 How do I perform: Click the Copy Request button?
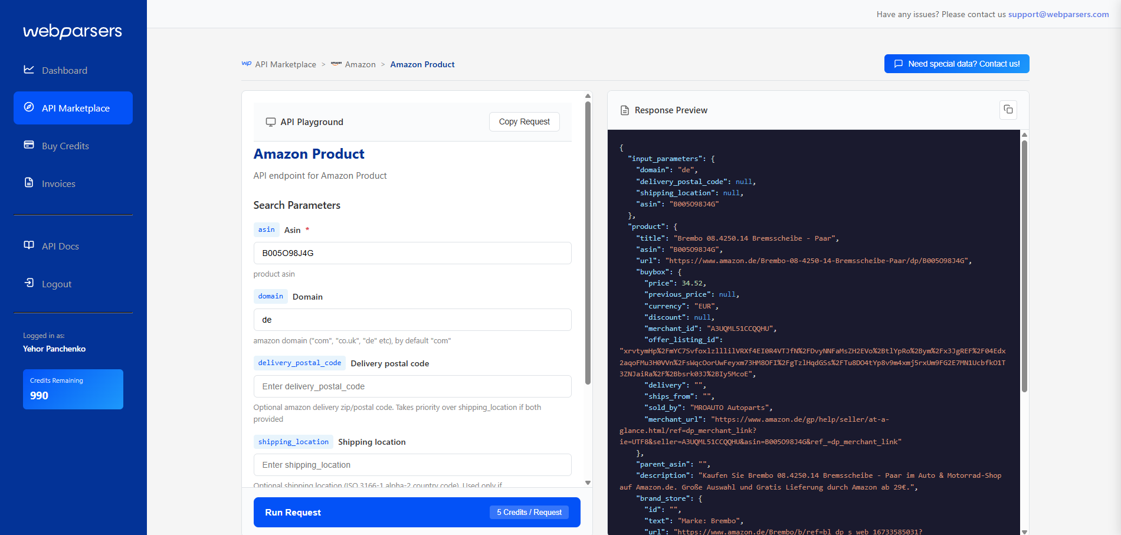pyautogui.click(x=524, y=122)
